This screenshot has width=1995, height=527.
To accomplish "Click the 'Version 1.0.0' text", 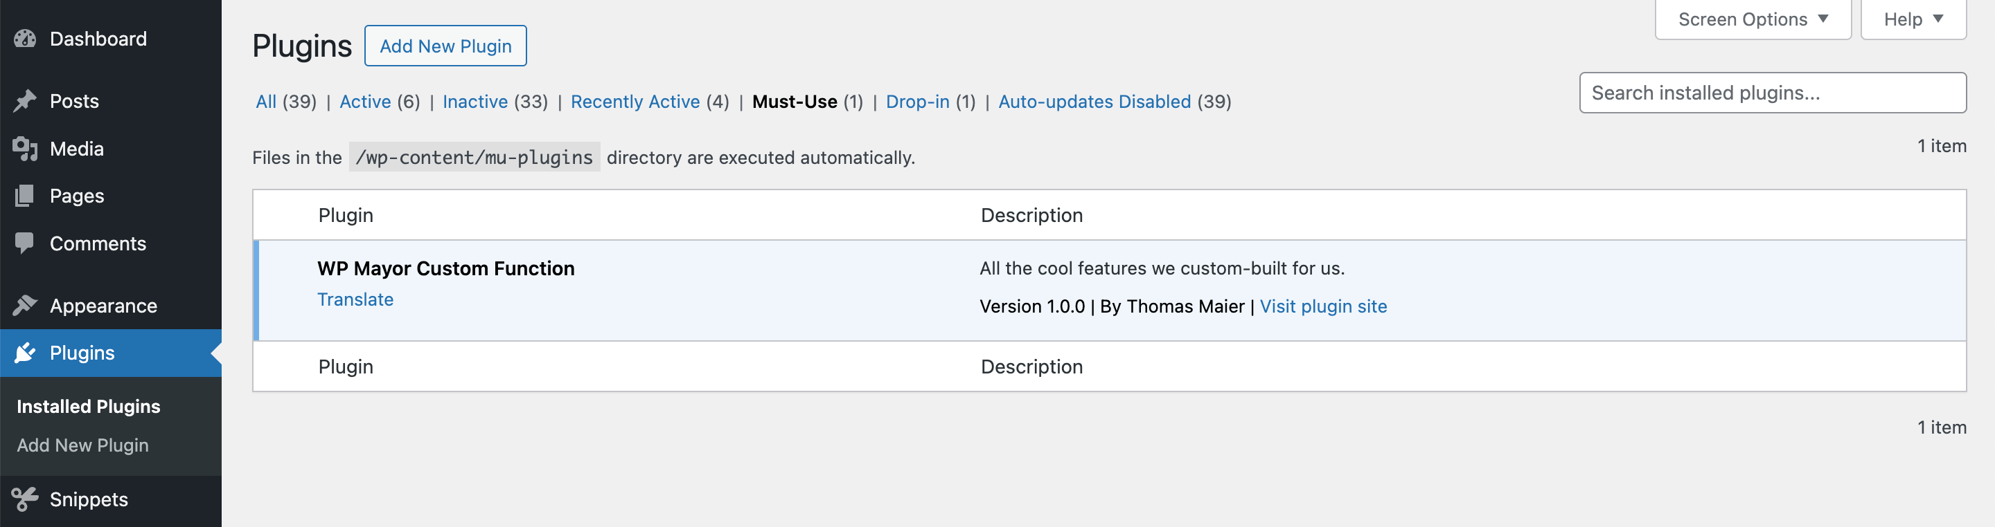I will [x=1032, y=307].
